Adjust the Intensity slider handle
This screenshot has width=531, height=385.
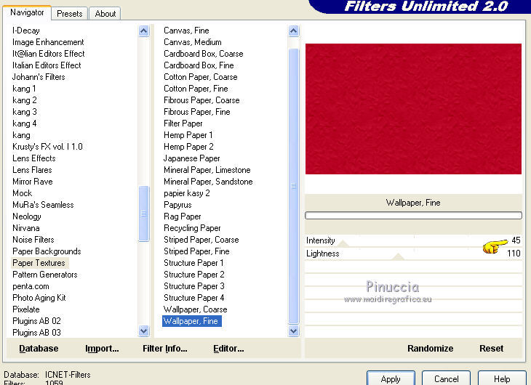[x=343, y=243]
